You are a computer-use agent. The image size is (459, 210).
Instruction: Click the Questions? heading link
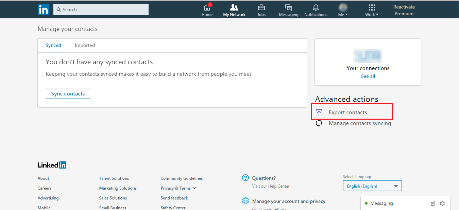264,178
